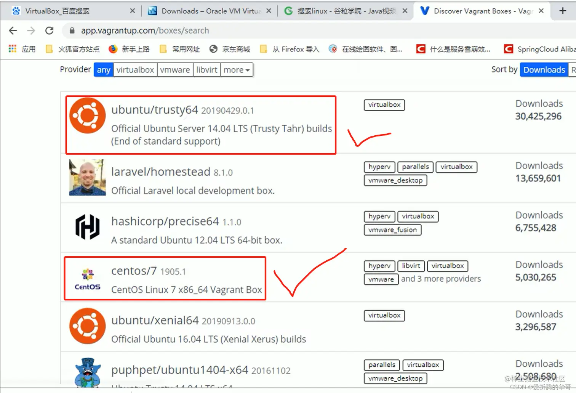Open the laravel/homestead box link
Screen dimensions: 576x393
click(x=161, y=172)
